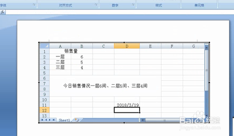This screenshot has height=136, width=234.
Task: Select row 11 header
Action: (x=45, y=105)
